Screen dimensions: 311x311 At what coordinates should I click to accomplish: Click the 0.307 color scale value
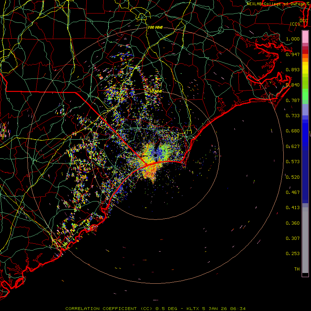tap(293, 238)
